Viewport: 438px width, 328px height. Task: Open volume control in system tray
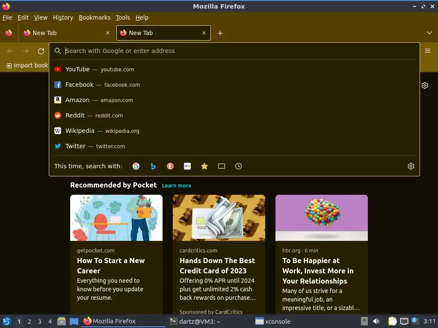pyautogui.click(x=376, y=321)
